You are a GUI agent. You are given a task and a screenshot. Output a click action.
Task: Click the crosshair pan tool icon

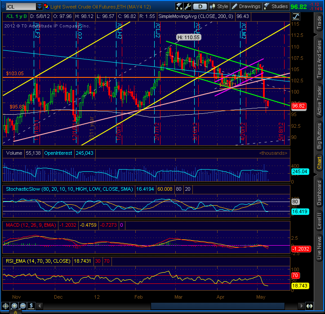[x=5, y=306]
